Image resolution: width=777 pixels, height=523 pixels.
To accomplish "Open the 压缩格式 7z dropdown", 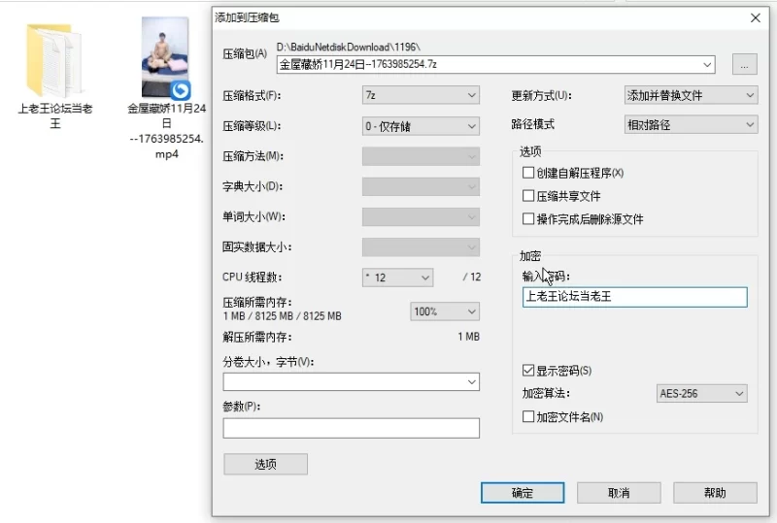I will [x=421, y=95].
